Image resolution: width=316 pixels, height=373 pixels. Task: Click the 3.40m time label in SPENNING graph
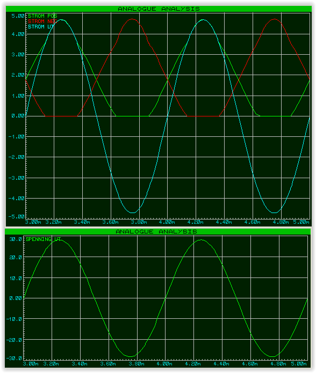pos(80,364)
